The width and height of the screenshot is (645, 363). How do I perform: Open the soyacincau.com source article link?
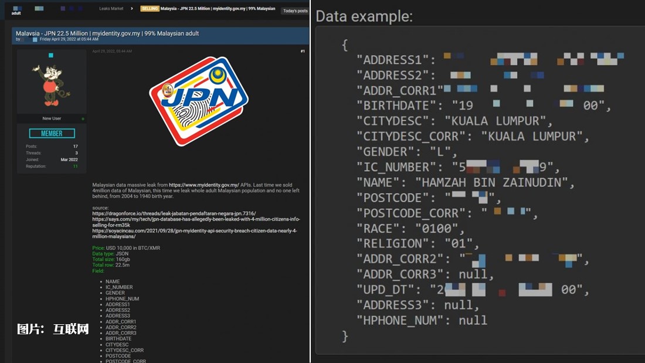[x=195, y=234]
